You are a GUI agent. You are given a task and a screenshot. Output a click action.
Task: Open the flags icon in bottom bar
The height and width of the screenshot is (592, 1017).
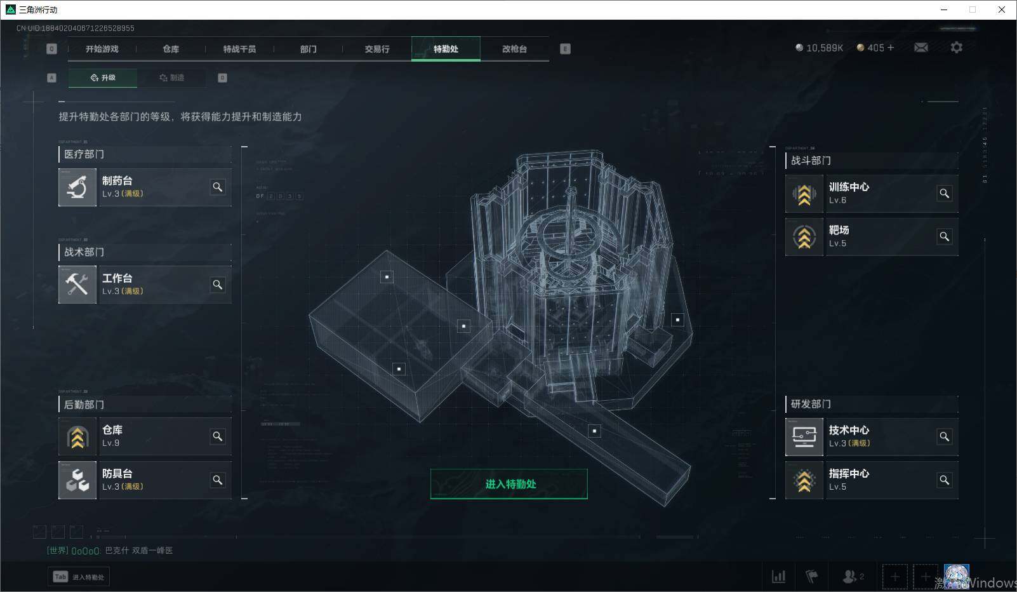811,576
